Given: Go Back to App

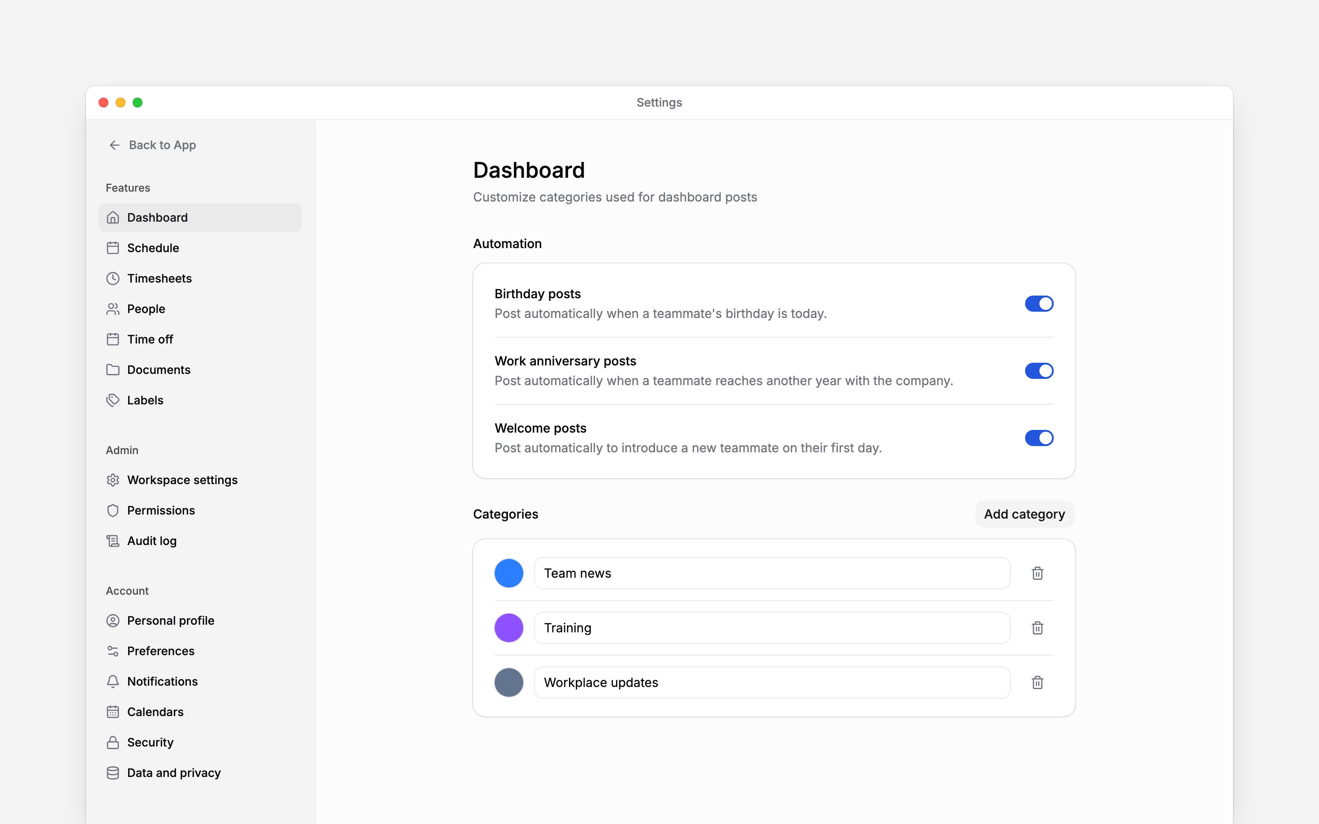Looking at the screenshot, I should [x=153, y=145].
